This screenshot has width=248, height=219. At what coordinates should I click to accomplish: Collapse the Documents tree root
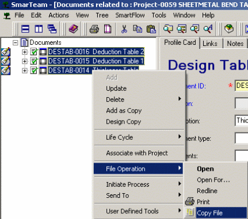point(16,43)
